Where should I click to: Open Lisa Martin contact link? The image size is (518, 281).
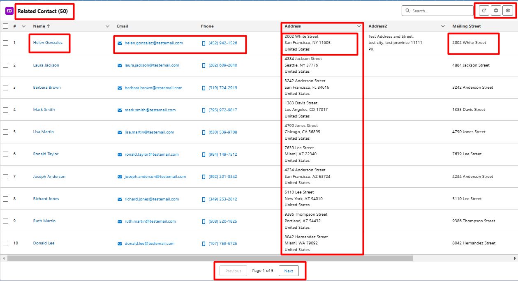click(43, 132)
